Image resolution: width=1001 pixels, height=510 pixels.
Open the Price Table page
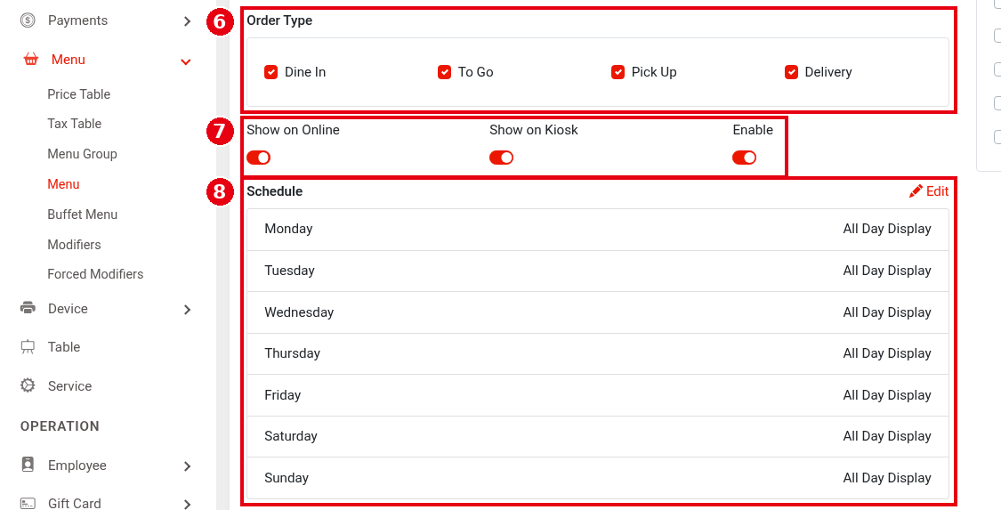click(78, 94)
